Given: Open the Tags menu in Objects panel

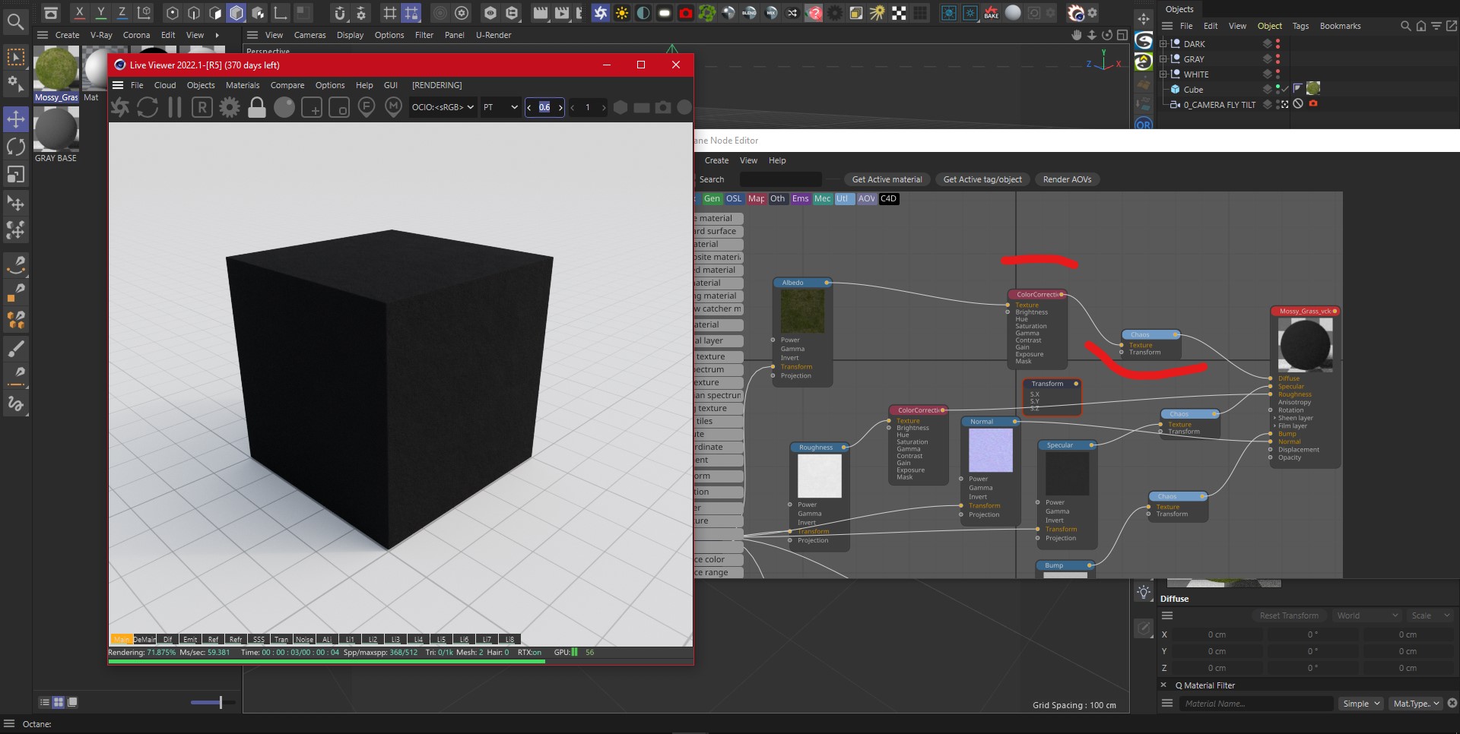Looking at the screenshot, I should point(1300,26).
